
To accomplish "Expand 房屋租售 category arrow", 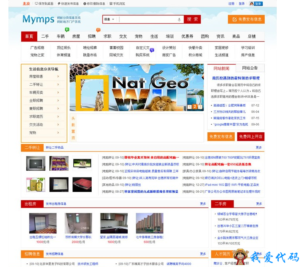I will (58, 76).
